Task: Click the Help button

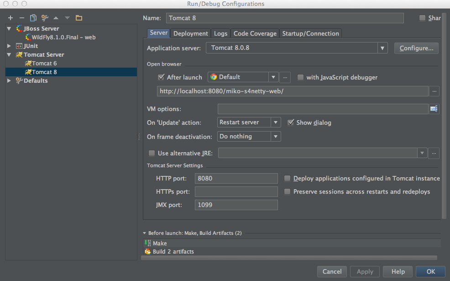Action: pos(398,271)
